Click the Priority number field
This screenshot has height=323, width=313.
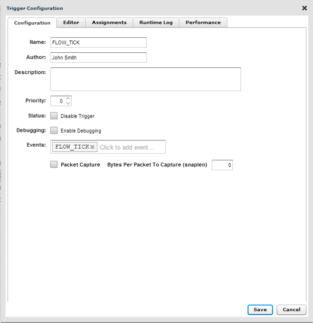[x=58, y=101]
